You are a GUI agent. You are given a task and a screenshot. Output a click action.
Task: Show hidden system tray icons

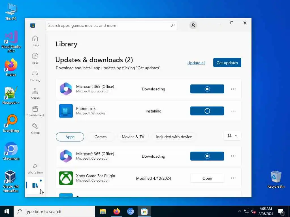(x=240, y=211)
